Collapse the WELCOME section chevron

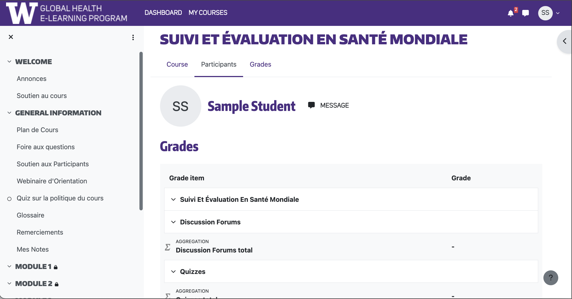(x=9, y=62)
